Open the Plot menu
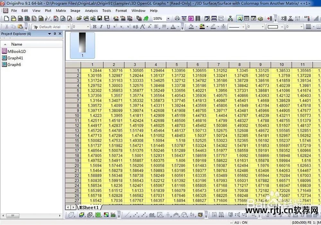 pos(48,11)
